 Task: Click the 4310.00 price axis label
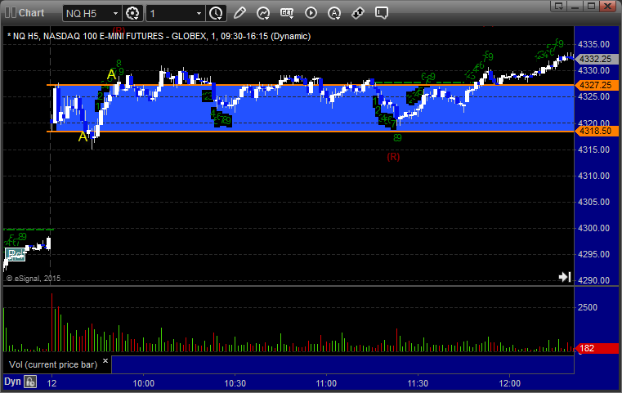pos(594,176)
